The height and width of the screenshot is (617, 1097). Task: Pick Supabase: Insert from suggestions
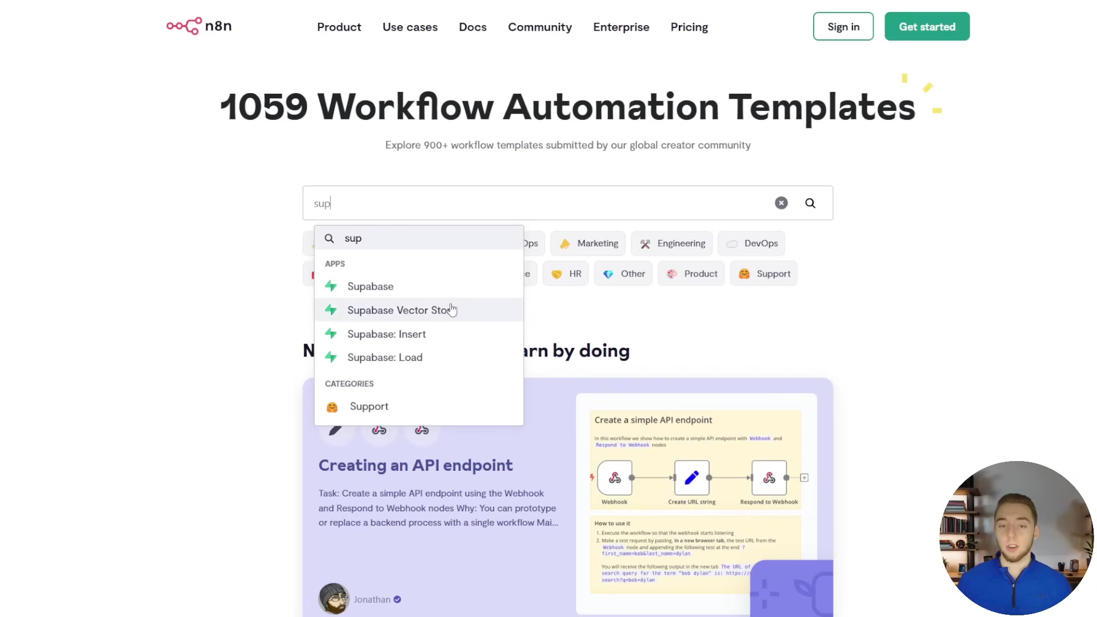(x=386, y=334)
